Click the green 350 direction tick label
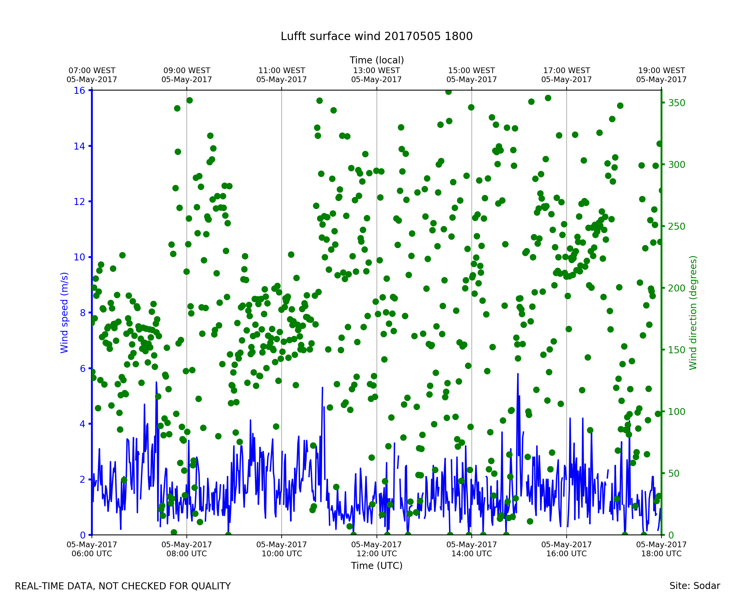The image size is (735, 601). 677,103
